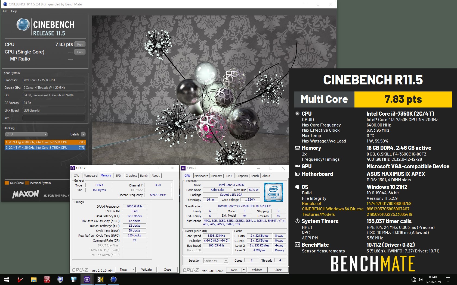Screen dimensions: 457x285
Task: Expand Tools dropdown arrow in right CPU-Z window
Action: coord(244,270)
